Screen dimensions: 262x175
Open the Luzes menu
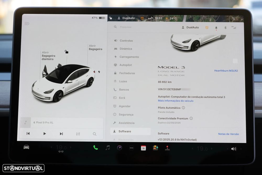pos(121,81)
